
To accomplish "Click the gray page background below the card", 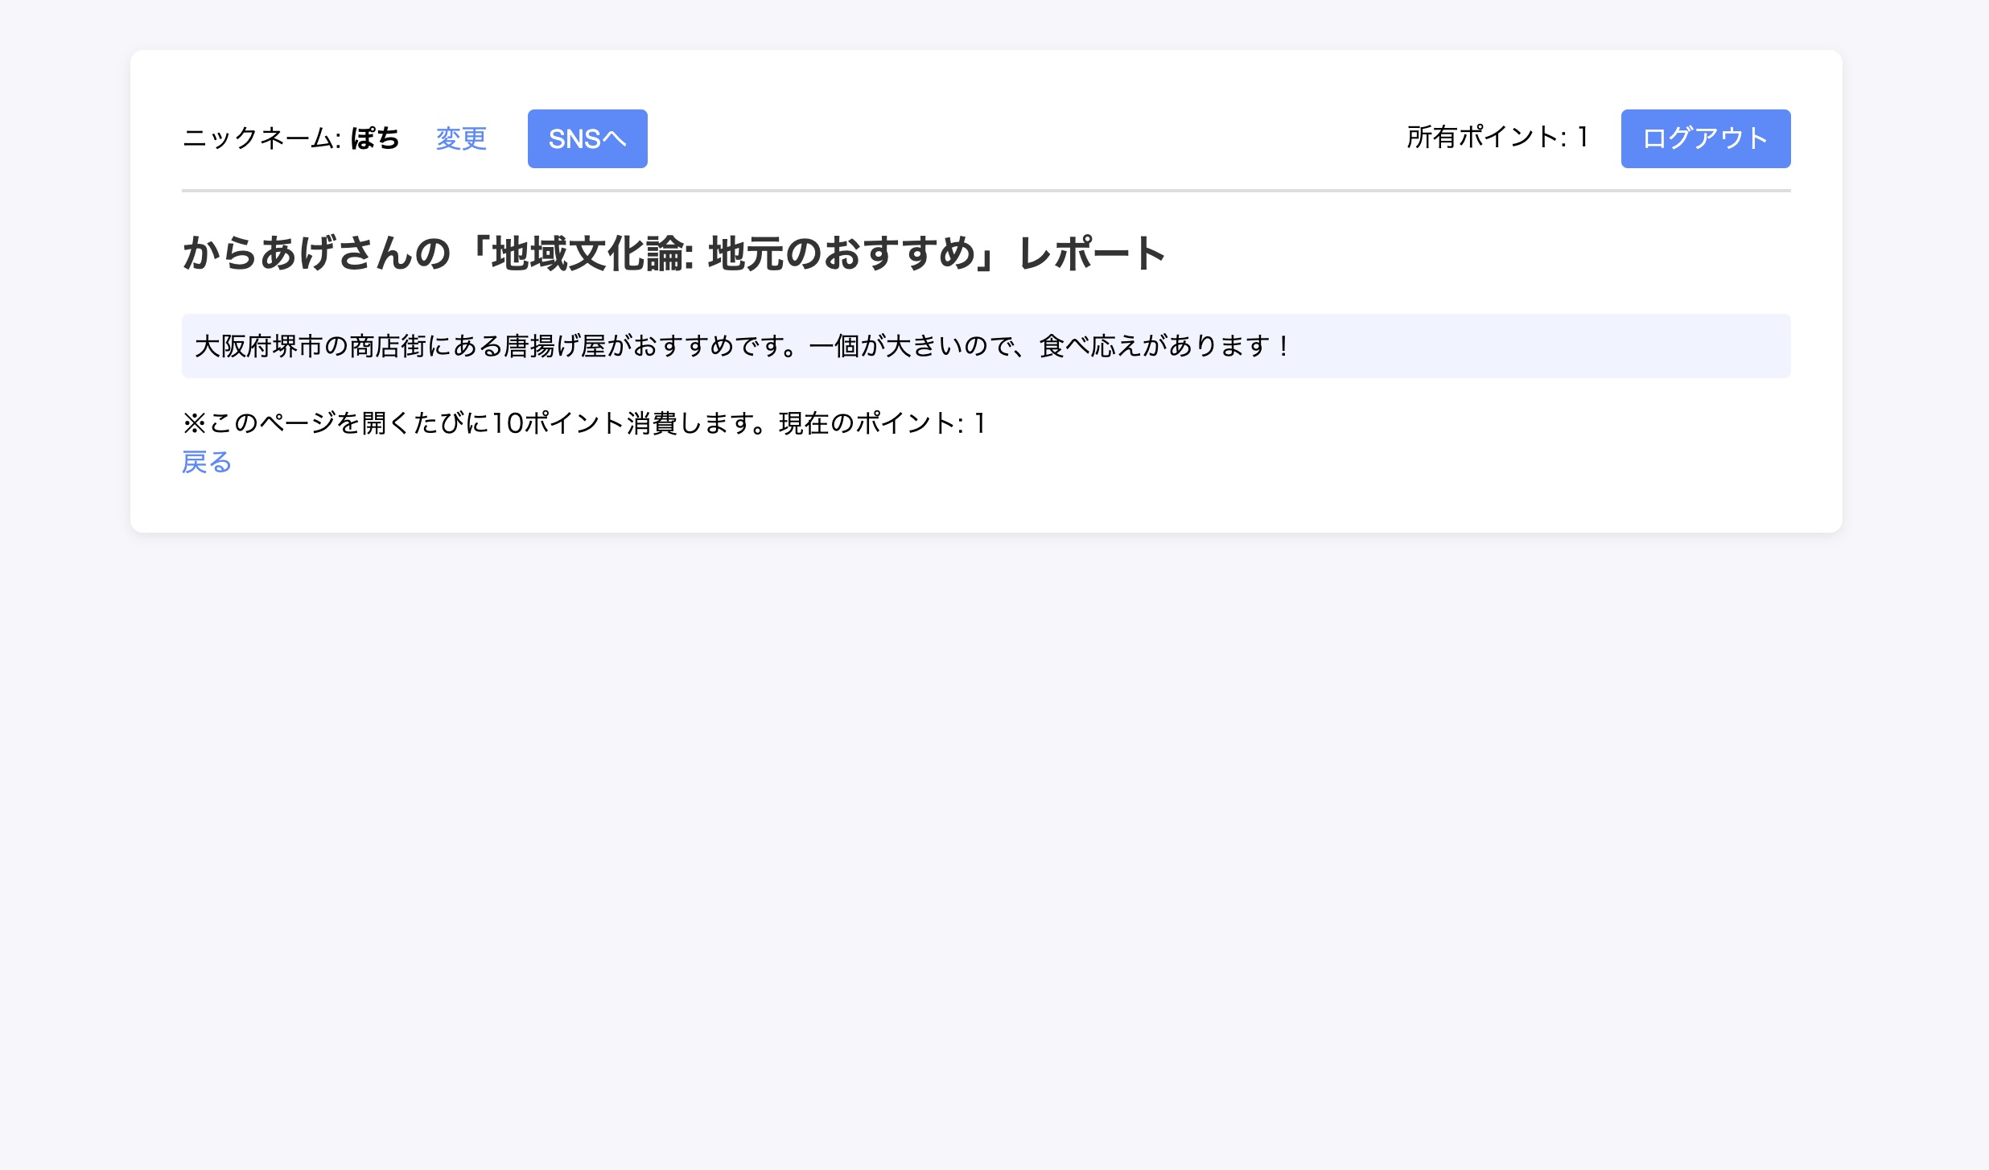I will pyautogui.click(x=994, y=805).
